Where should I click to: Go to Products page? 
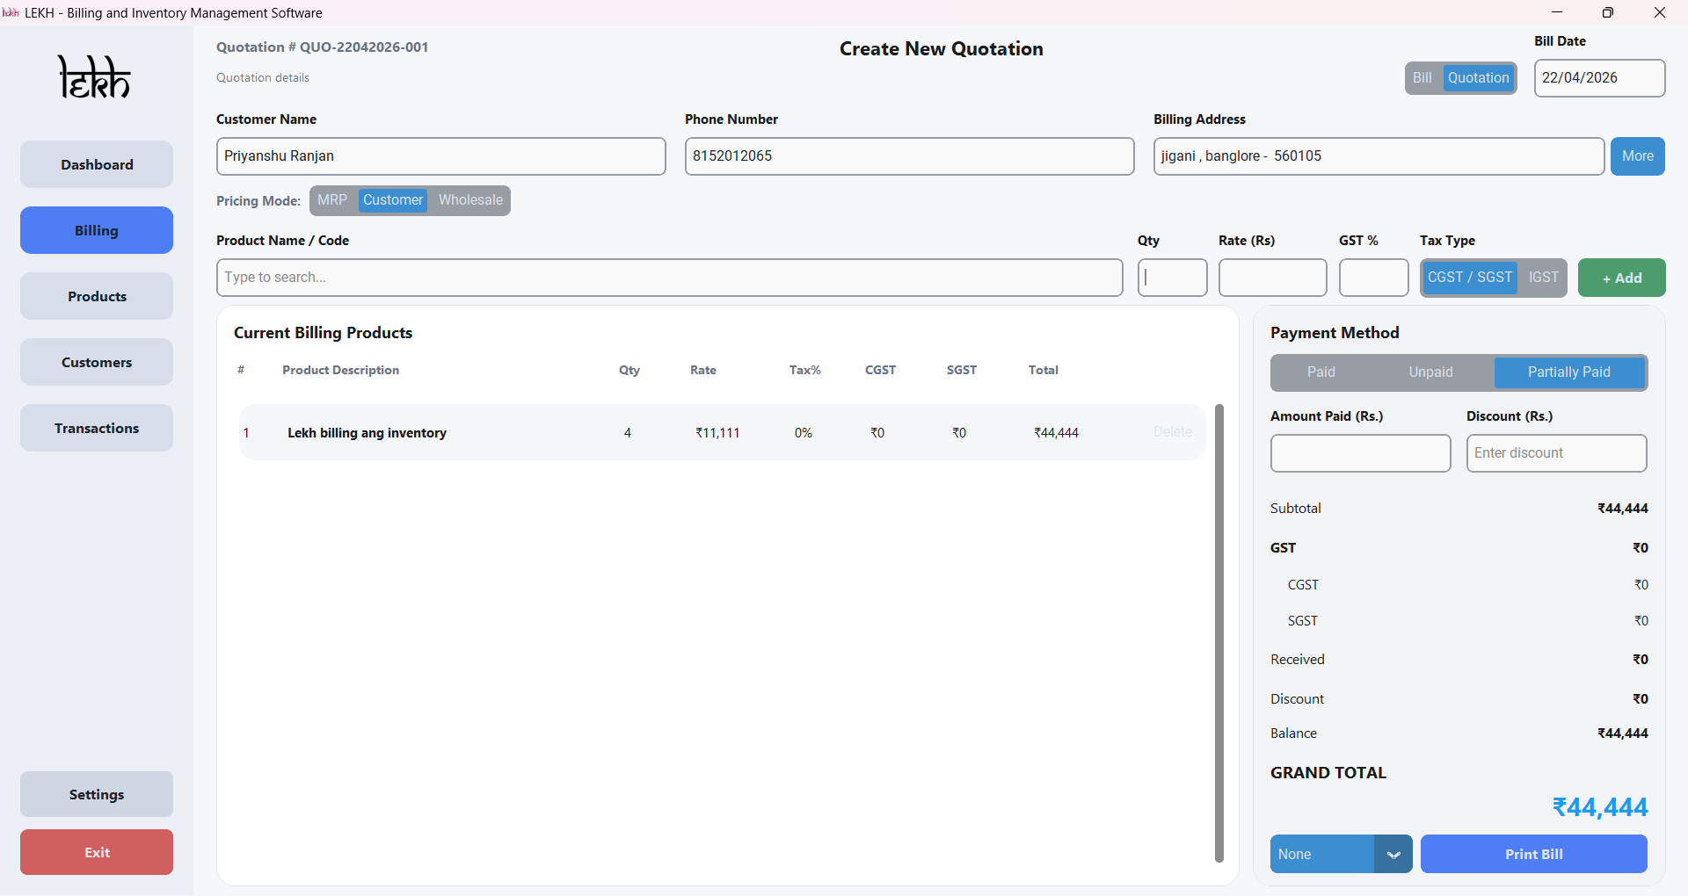coord(97,296)
